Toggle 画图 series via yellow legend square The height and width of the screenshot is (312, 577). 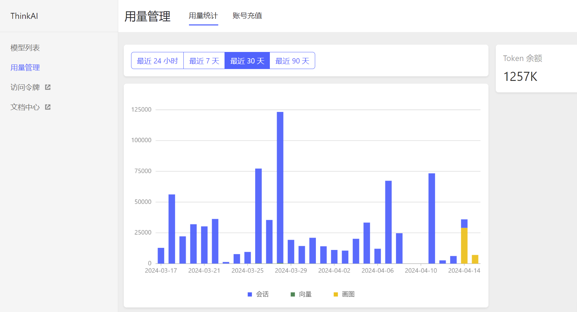coord(336,295)
